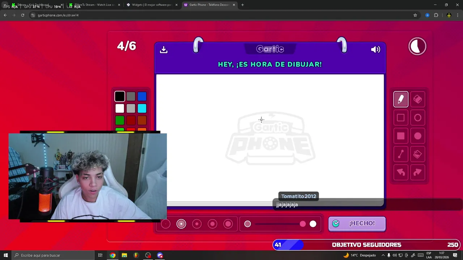Select the second brush size

(181, 224)
